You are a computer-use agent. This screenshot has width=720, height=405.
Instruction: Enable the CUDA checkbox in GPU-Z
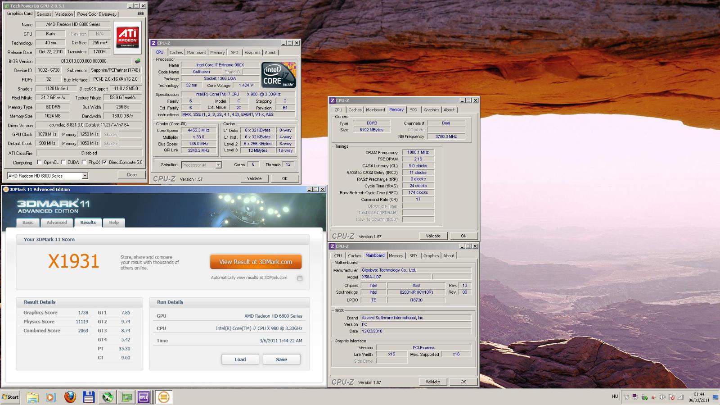(x=63, y=162)
